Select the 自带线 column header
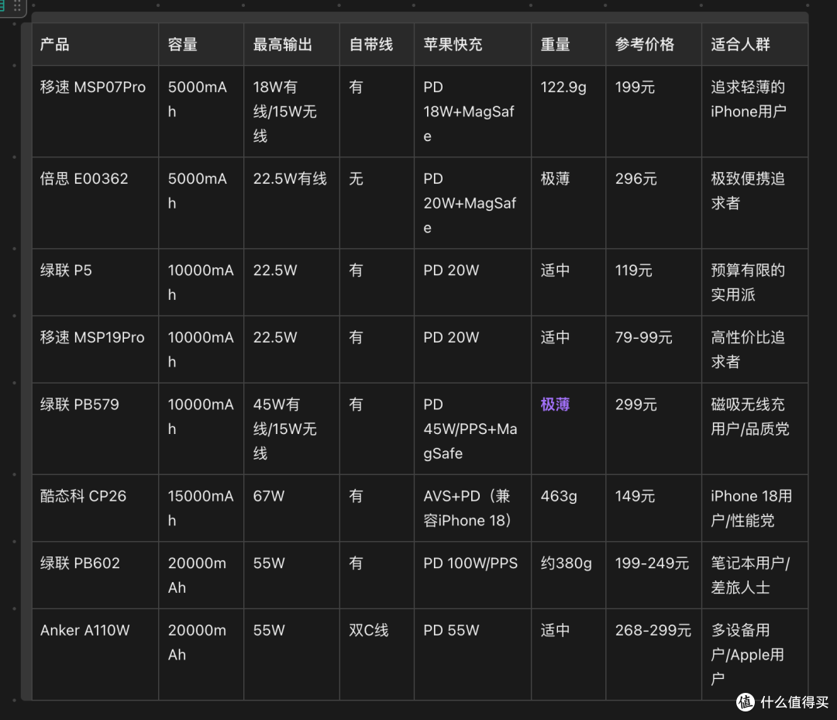 pos(377,44)
